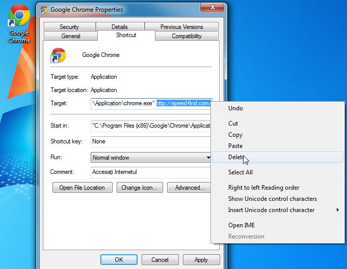Click the Cancel button
Screen dimensions: 347x269
coord(160,259)
